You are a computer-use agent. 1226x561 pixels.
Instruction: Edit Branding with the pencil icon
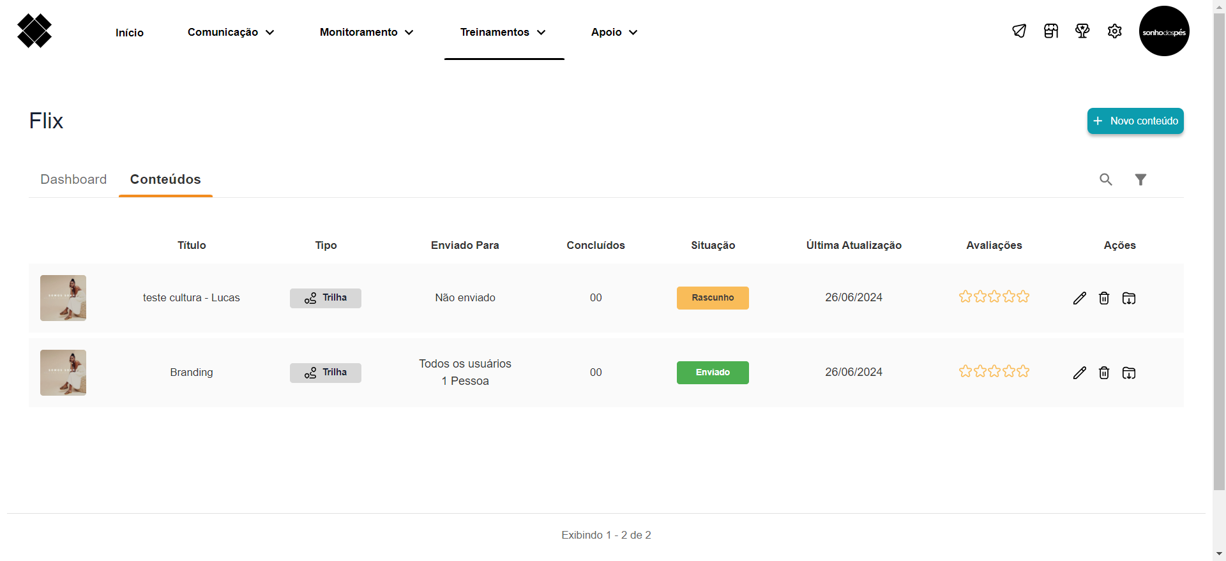coord(1080,373)
